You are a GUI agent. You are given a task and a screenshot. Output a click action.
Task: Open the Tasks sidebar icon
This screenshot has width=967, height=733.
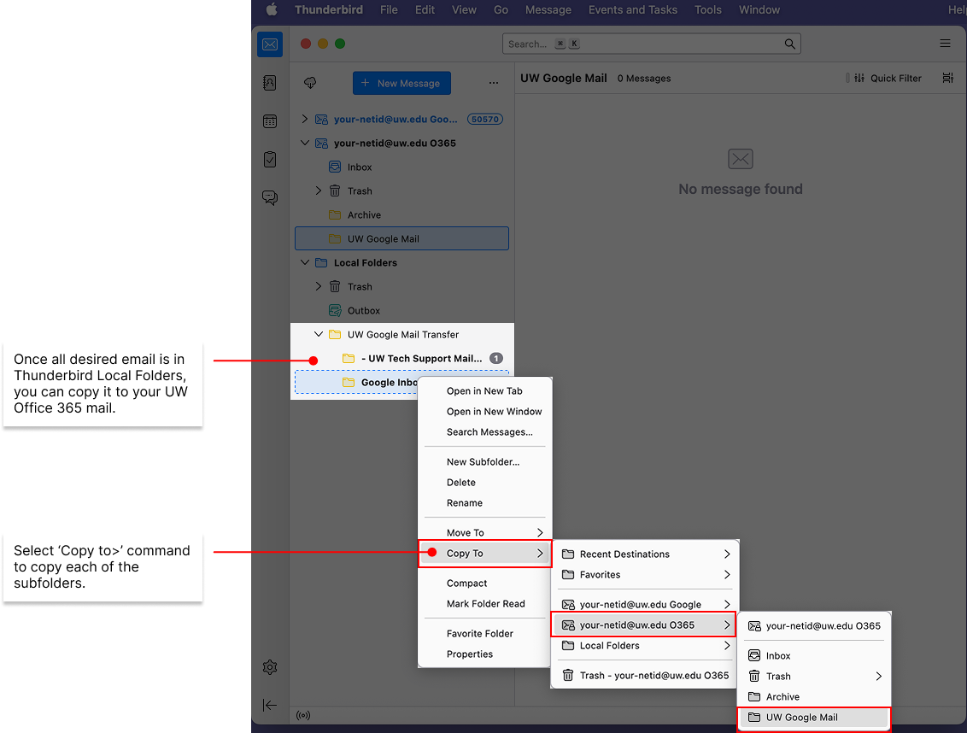click(270, 160)
